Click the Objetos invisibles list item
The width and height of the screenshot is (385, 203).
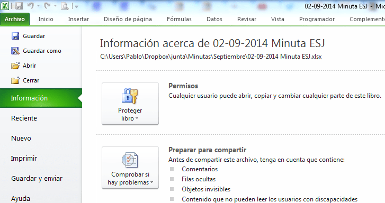coord(206,189)
